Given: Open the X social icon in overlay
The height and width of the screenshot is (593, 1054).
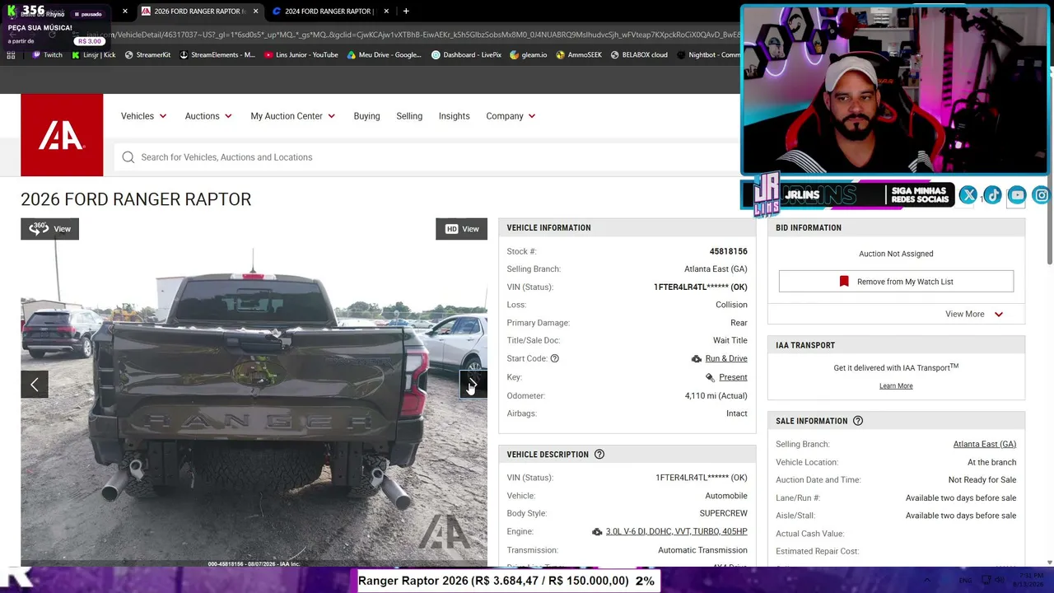Looking at the screenshot, I should coord(968,195).
